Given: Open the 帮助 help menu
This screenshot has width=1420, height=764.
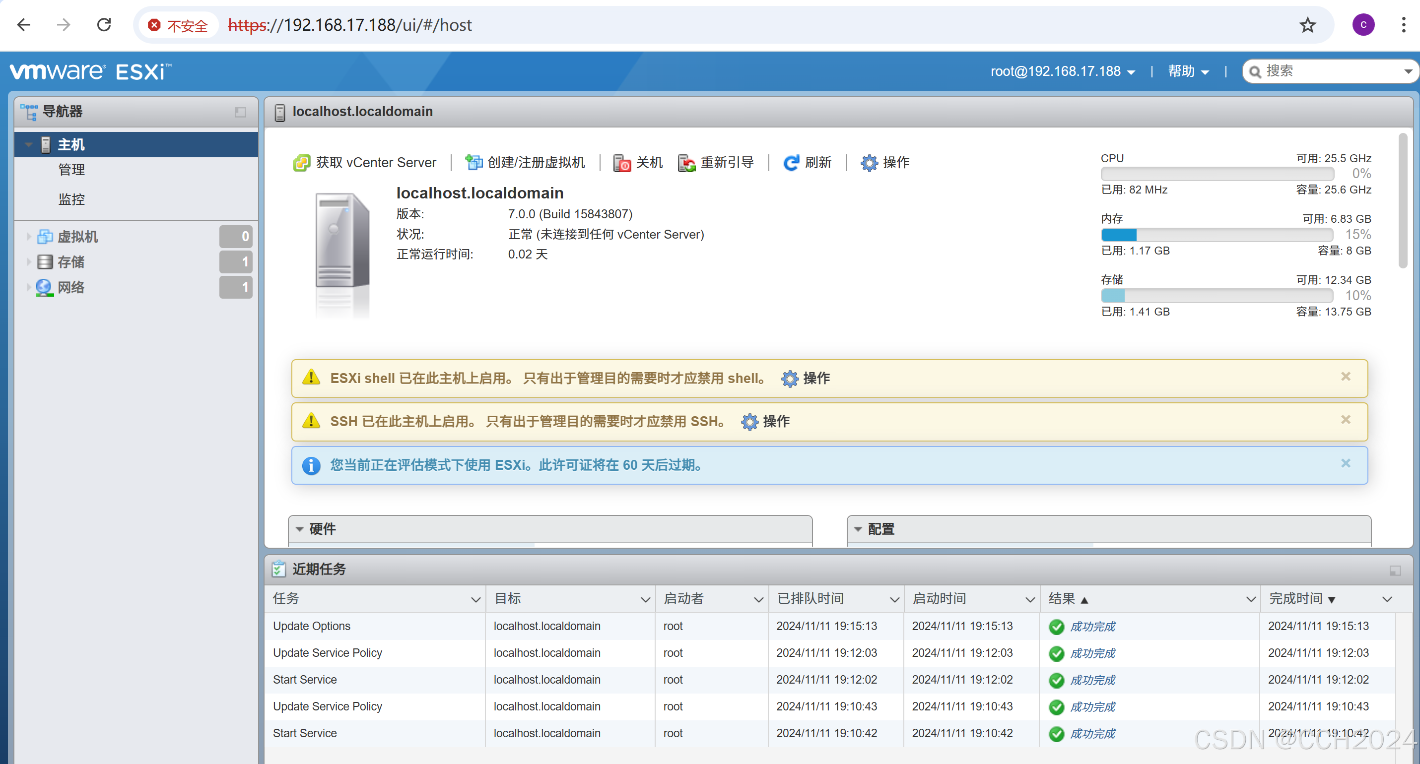Looking at the screenshot, I should click(x=1188, y=71).
